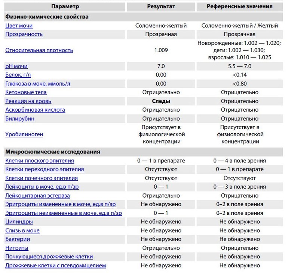Open the "Уробилиноген" link

pos(24,134)
